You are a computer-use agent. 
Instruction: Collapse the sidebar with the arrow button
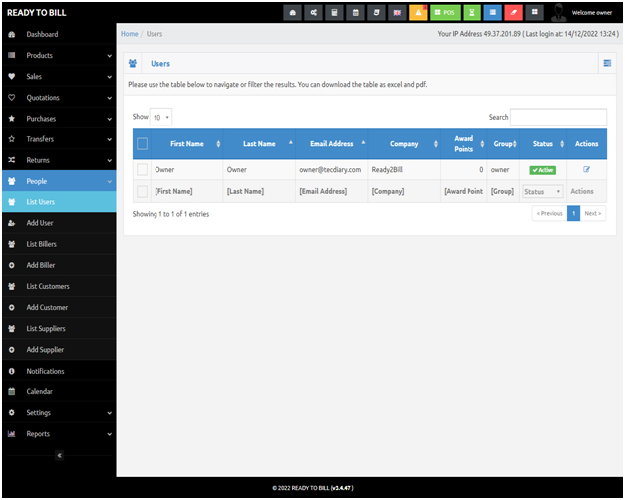point(60,456)
